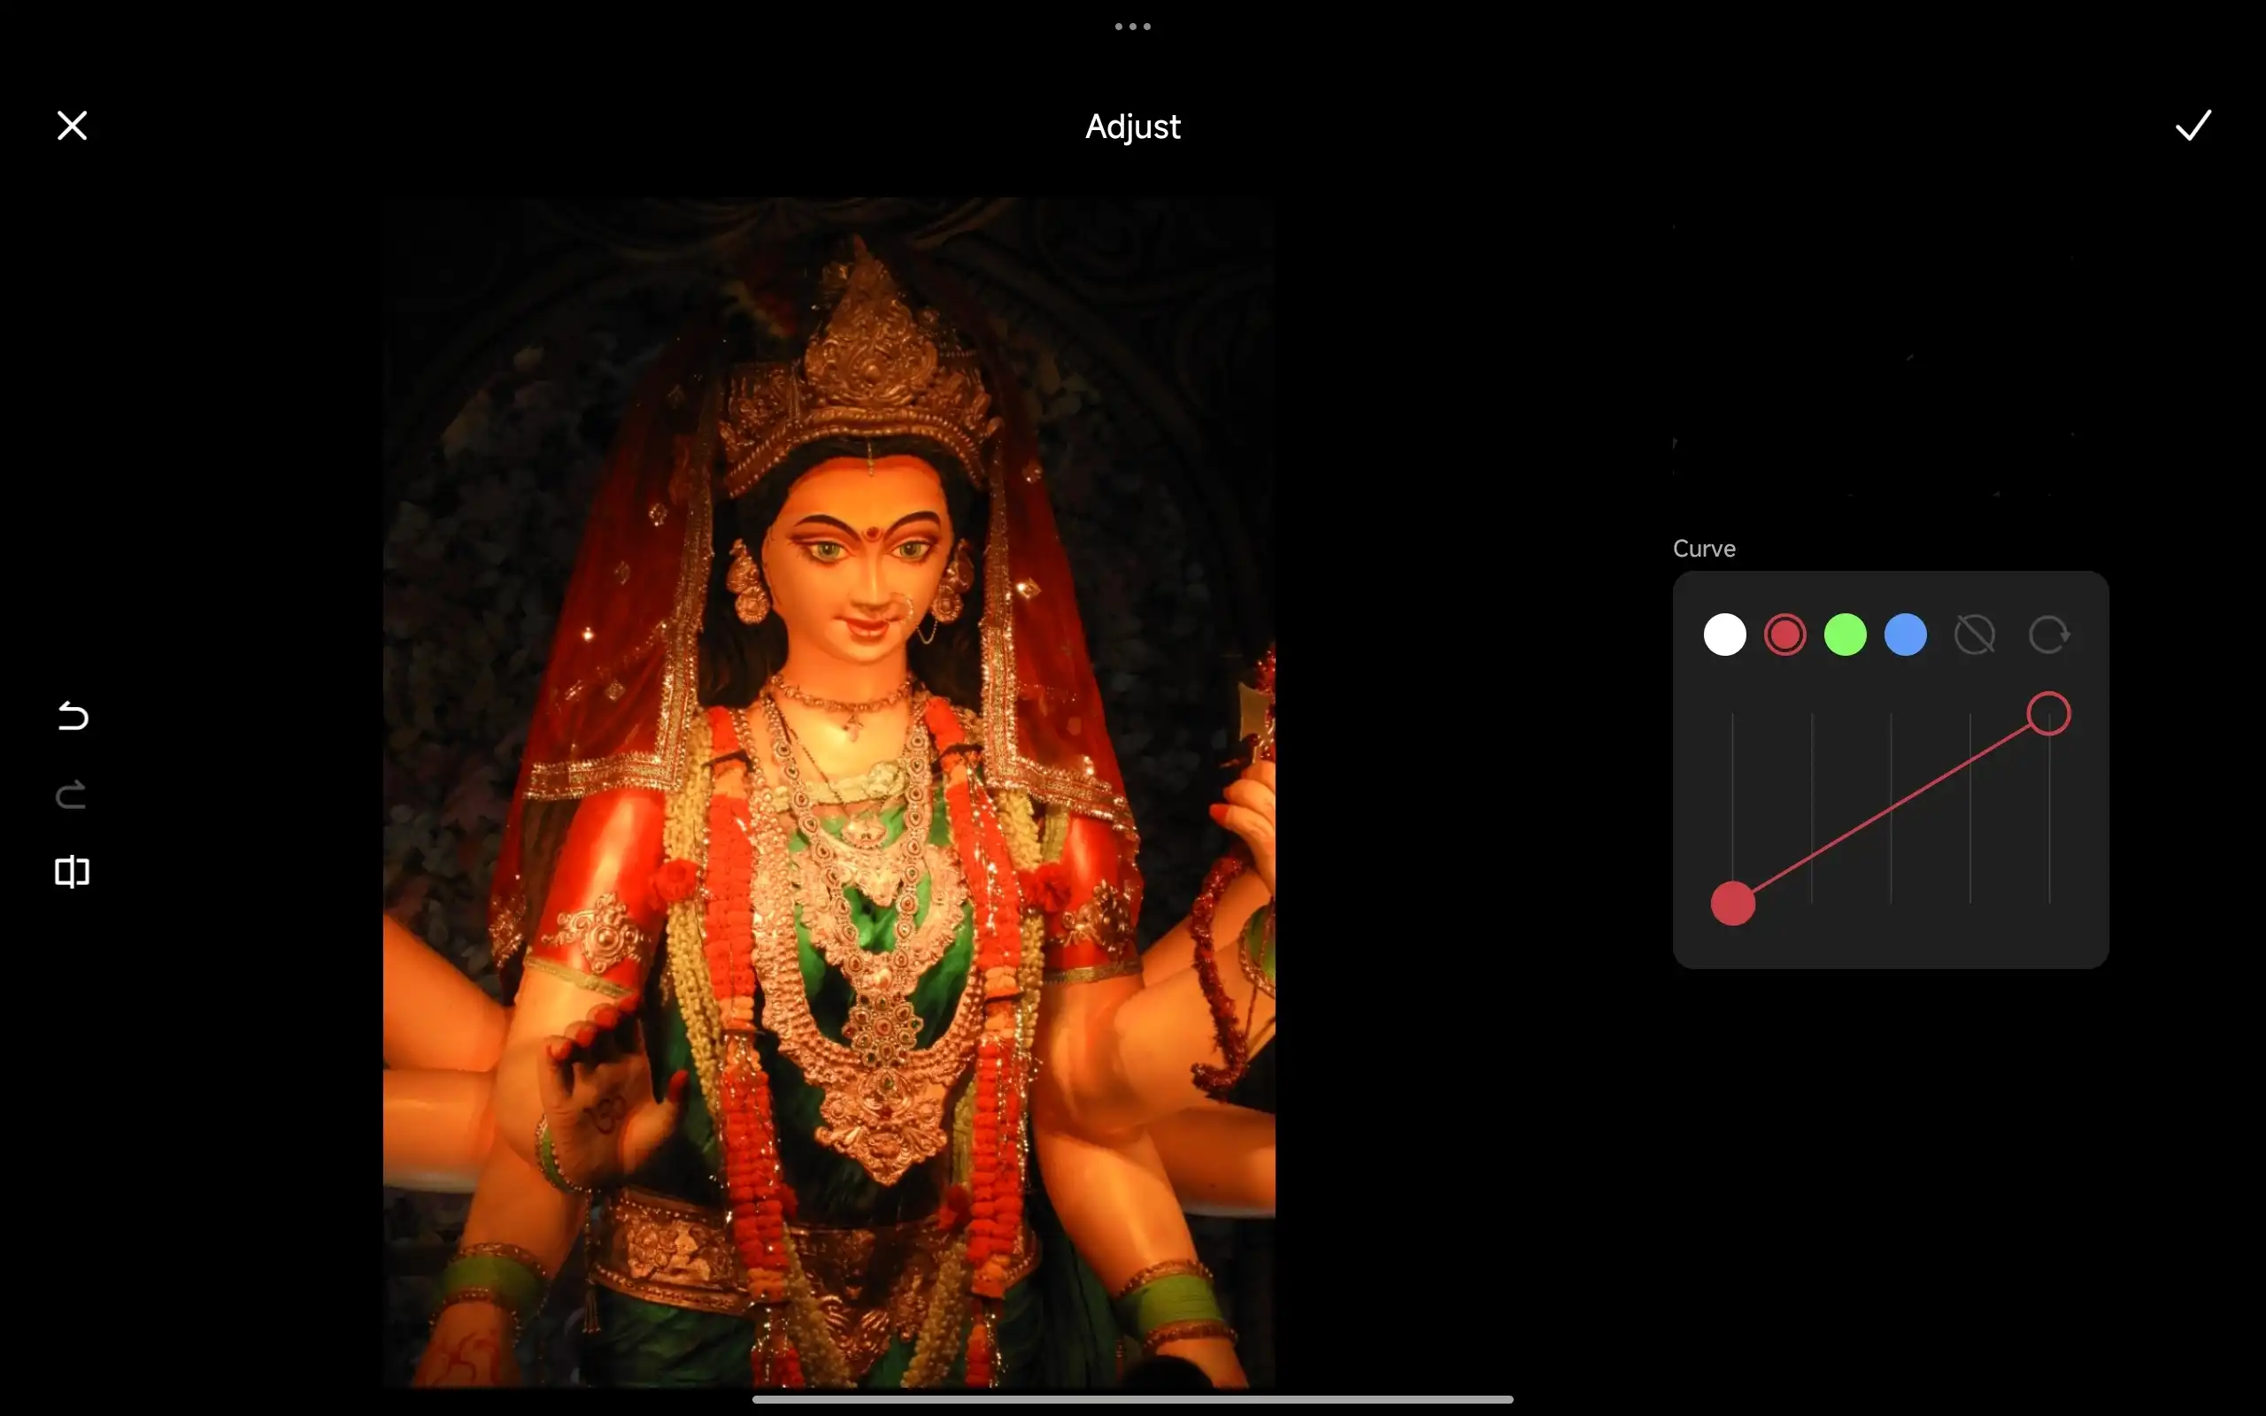This screenshot has width=2266, height=1416.
Task: Click the curve disable icon with the slashed circle
Action: [x=1975, y=635]
